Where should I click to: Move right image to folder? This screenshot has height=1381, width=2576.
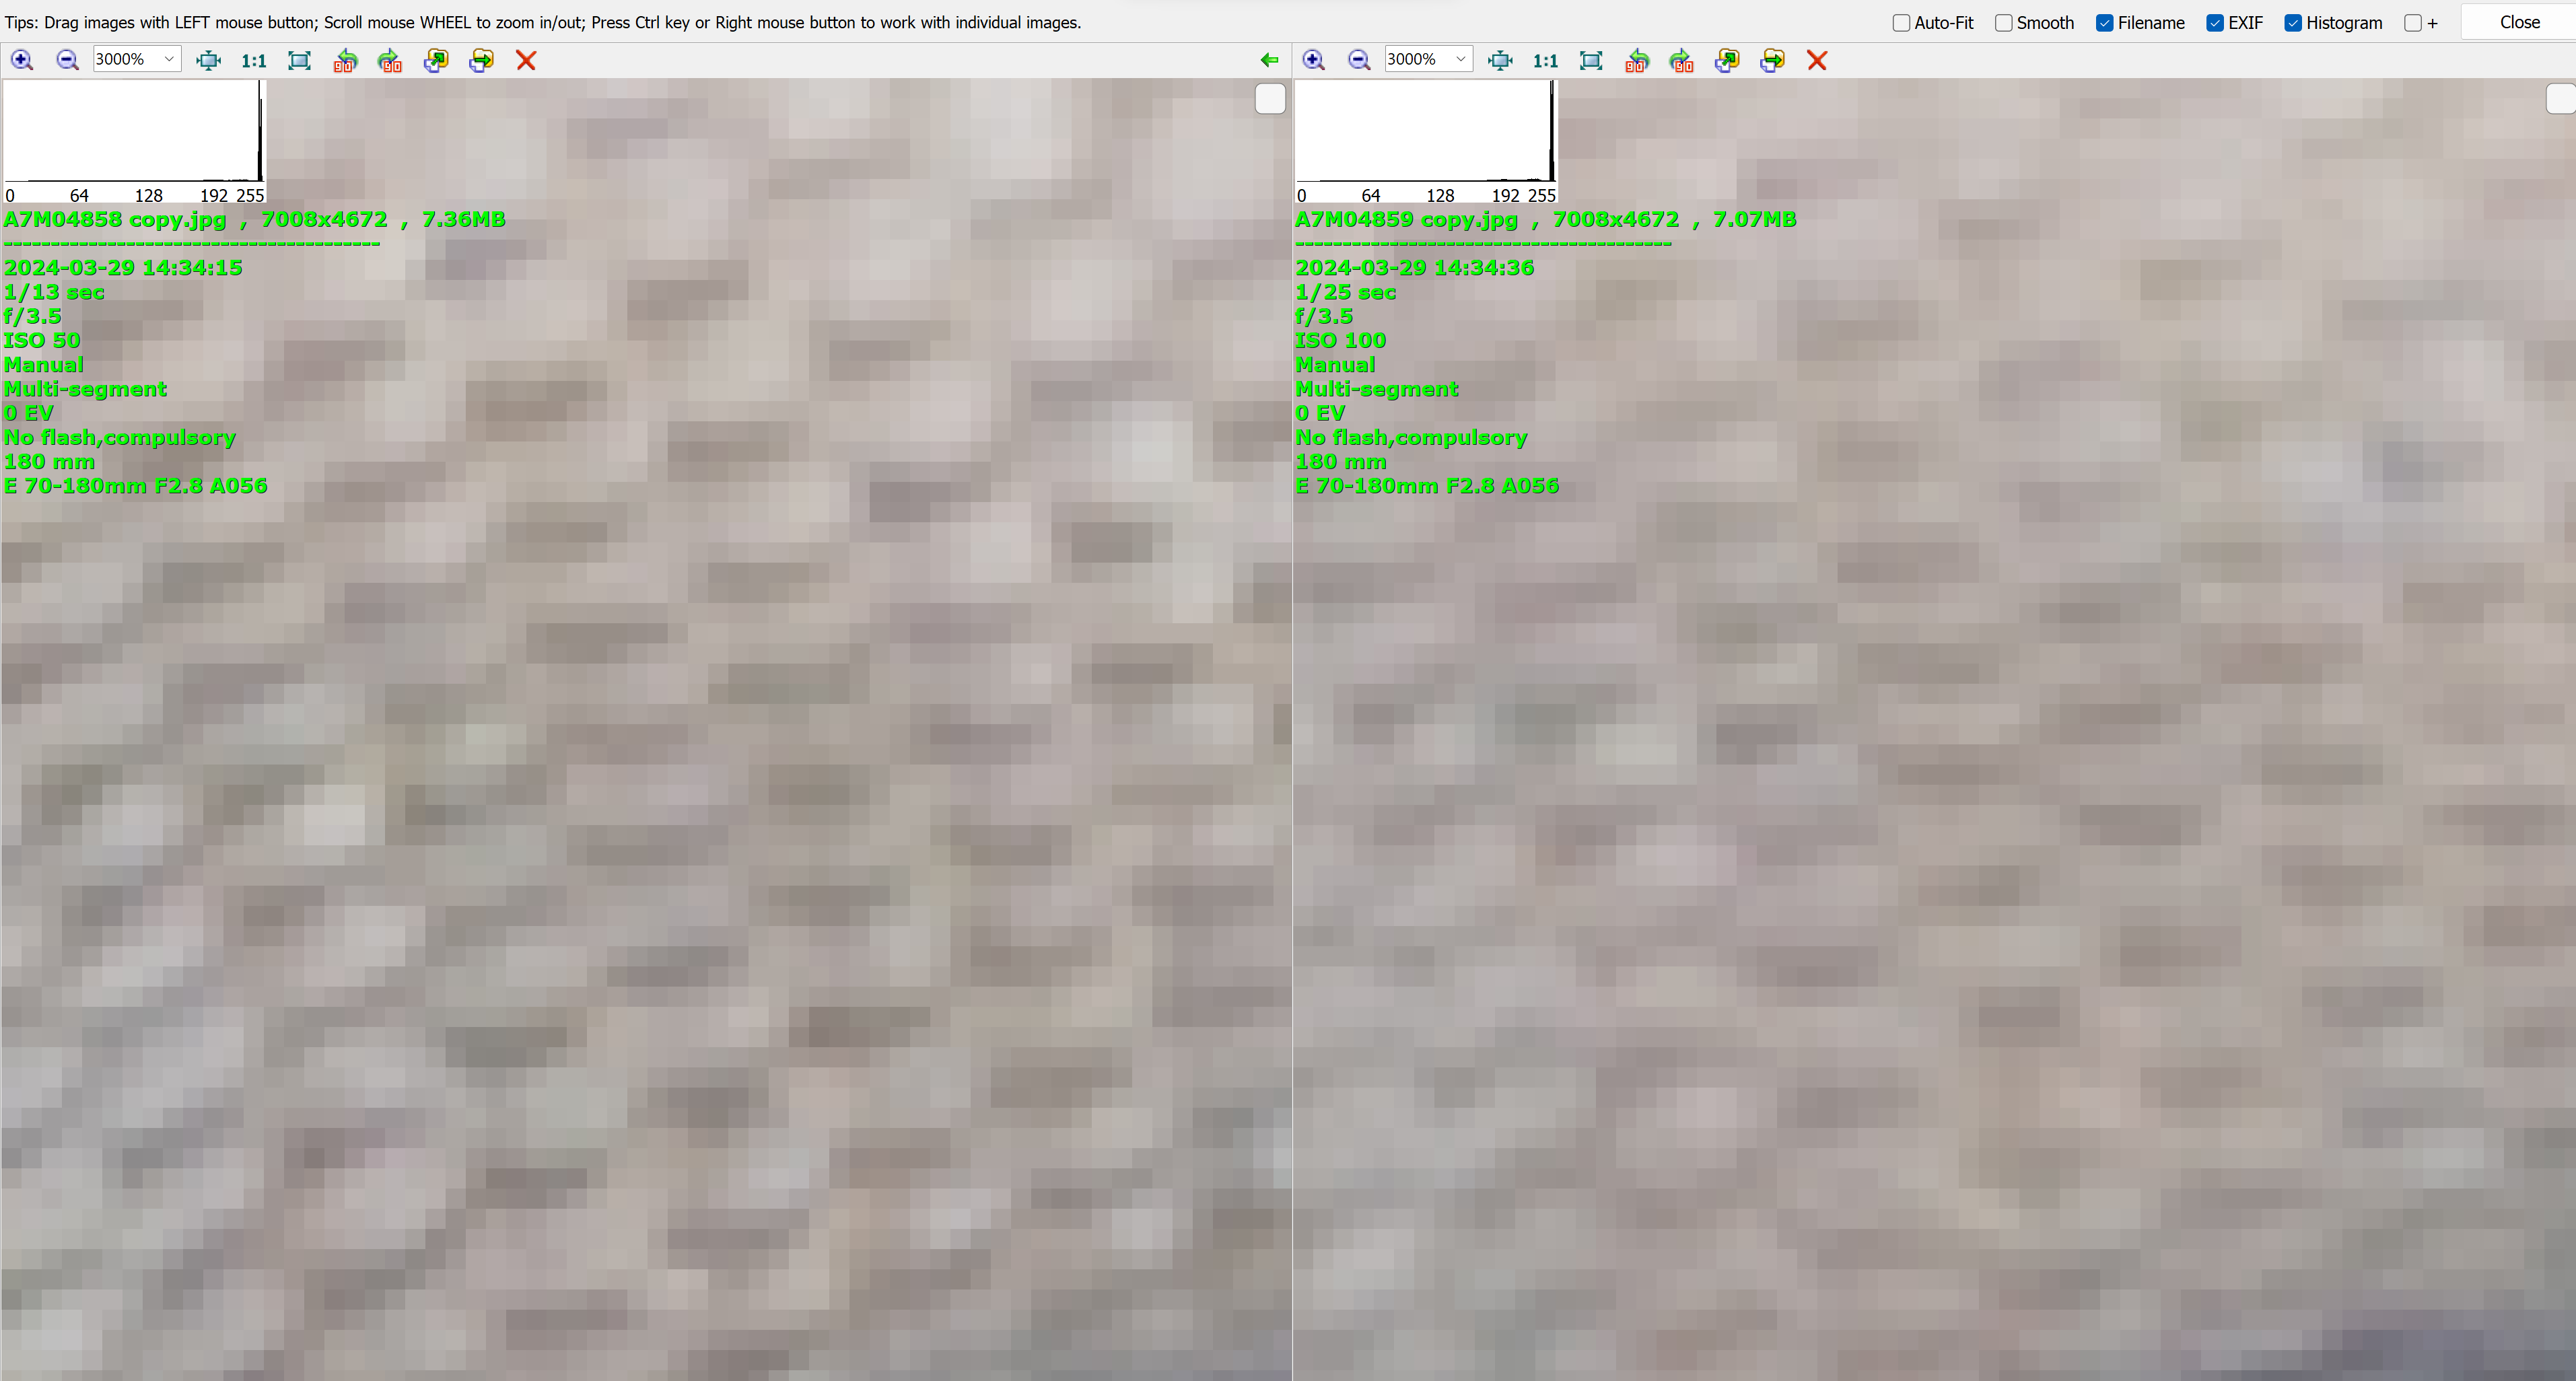1772,60
